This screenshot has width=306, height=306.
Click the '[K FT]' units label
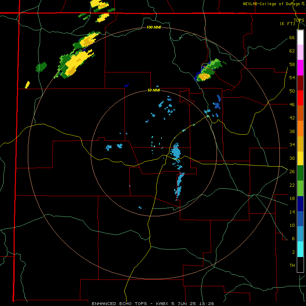(x=287, y=23)
